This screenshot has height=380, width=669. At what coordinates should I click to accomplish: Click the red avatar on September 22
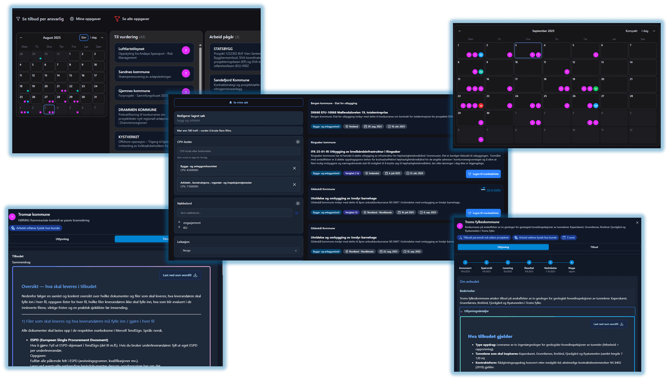(481, 106)
